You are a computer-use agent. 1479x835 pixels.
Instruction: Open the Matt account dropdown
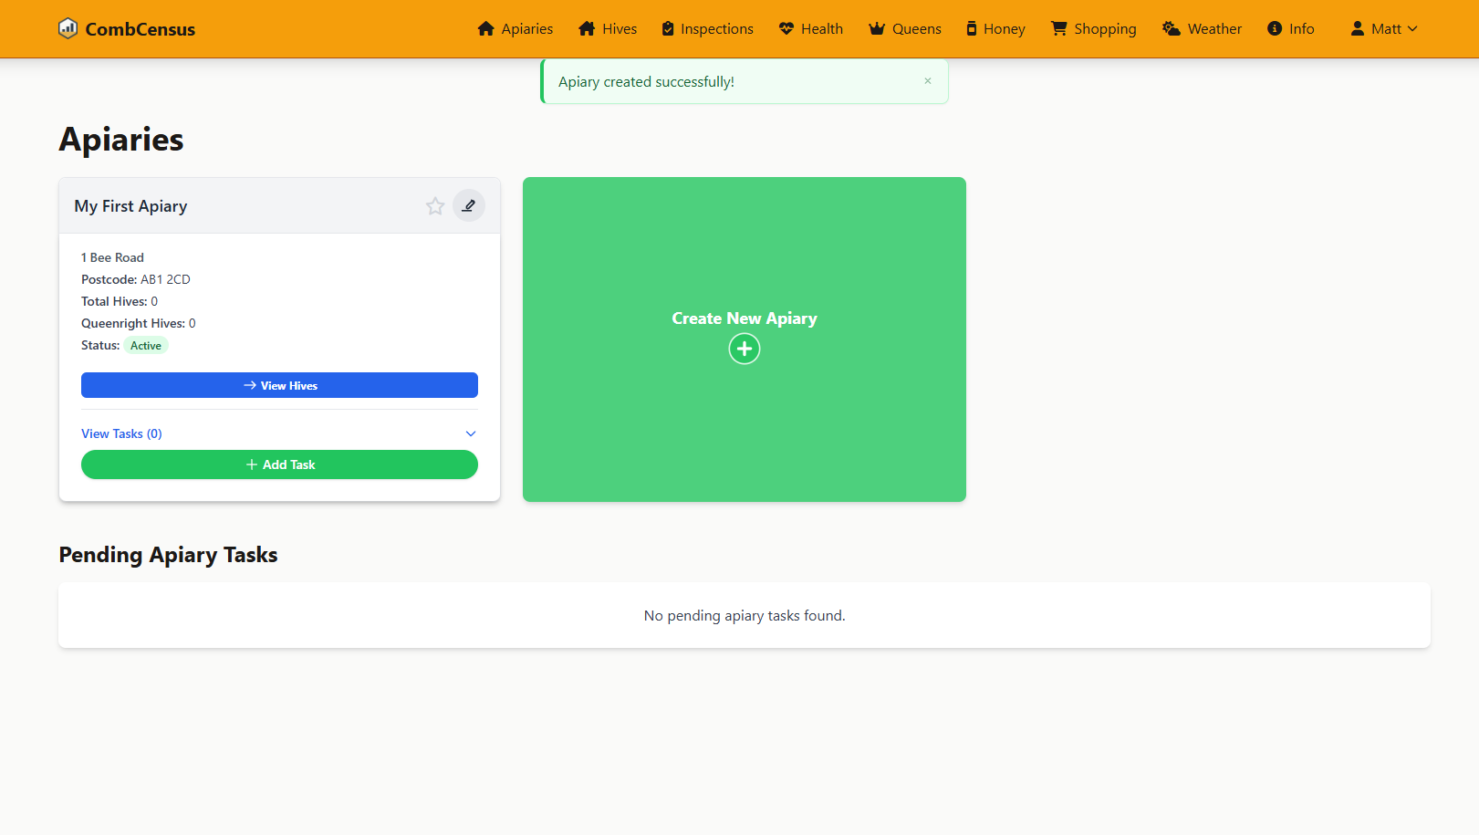point(1383,28)
